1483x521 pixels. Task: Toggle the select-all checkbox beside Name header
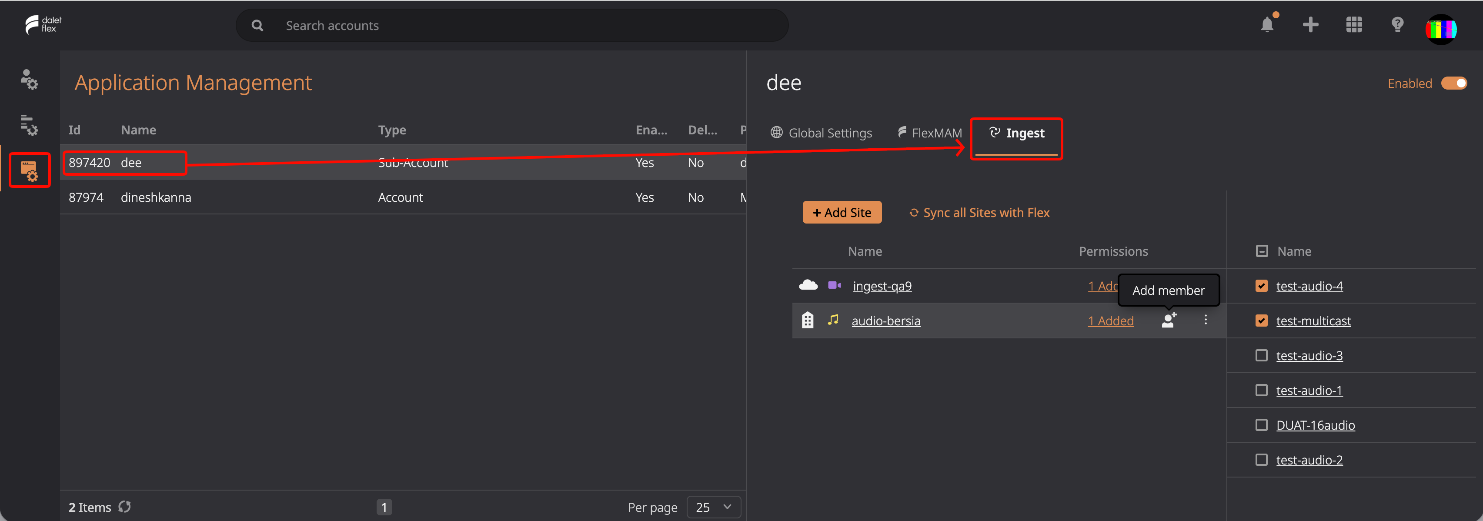pyautogui.click(x=1261, y=251)
